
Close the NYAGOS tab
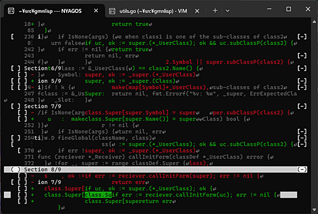(96, 10)
